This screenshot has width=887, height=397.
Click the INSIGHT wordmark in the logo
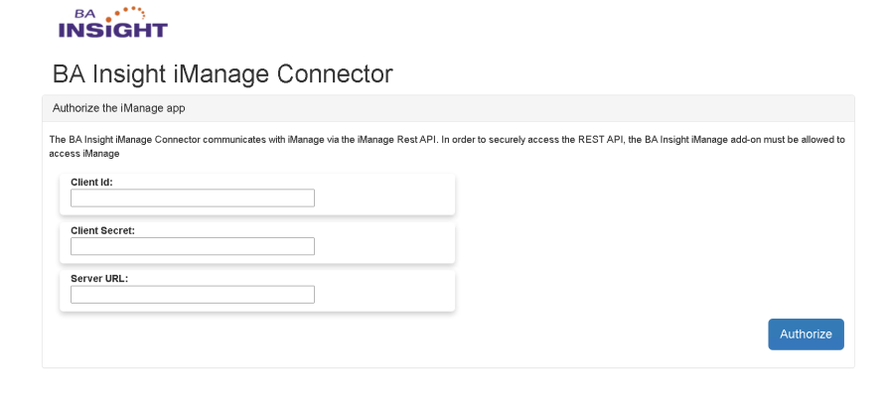[112, 30]
